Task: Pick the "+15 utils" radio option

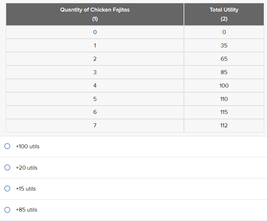Action: (7, 188)
